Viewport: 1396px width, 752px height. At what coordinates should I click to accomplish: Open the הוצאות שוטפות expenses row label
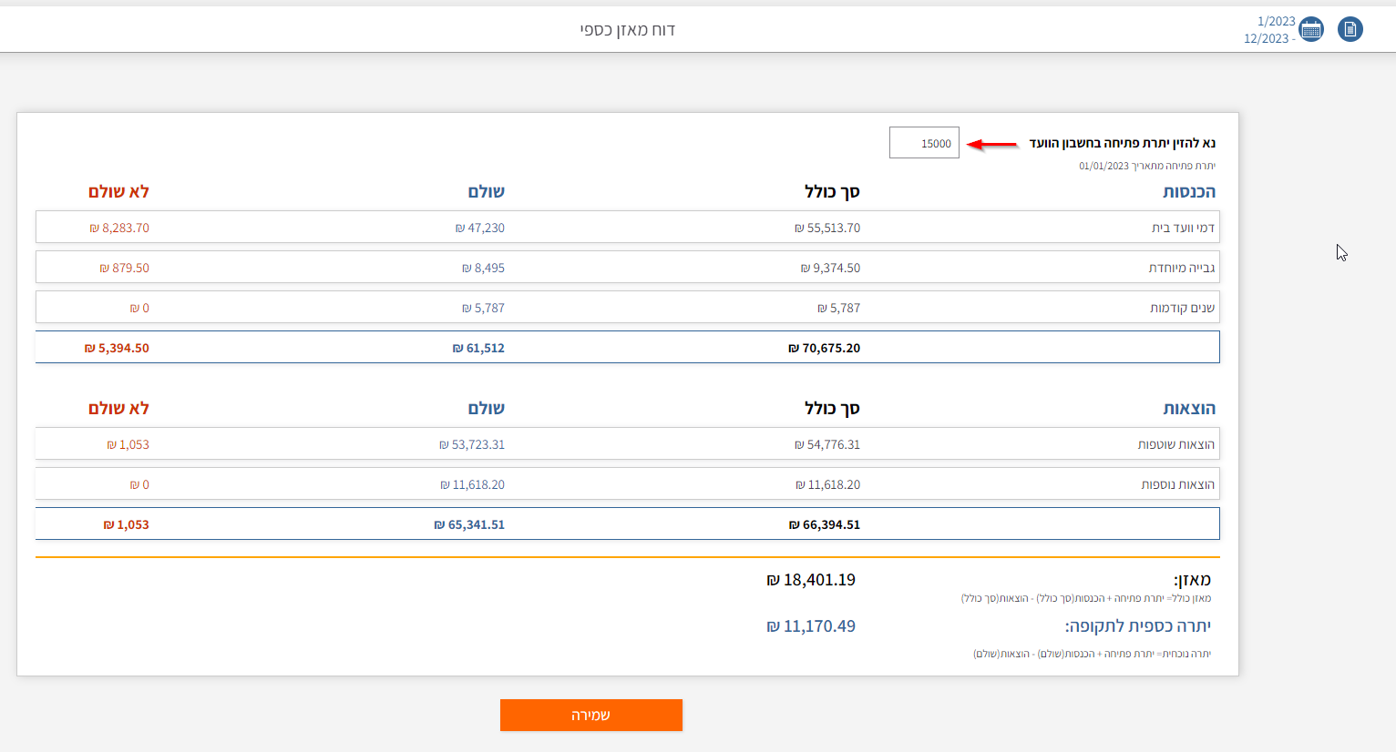(1175, 444)
